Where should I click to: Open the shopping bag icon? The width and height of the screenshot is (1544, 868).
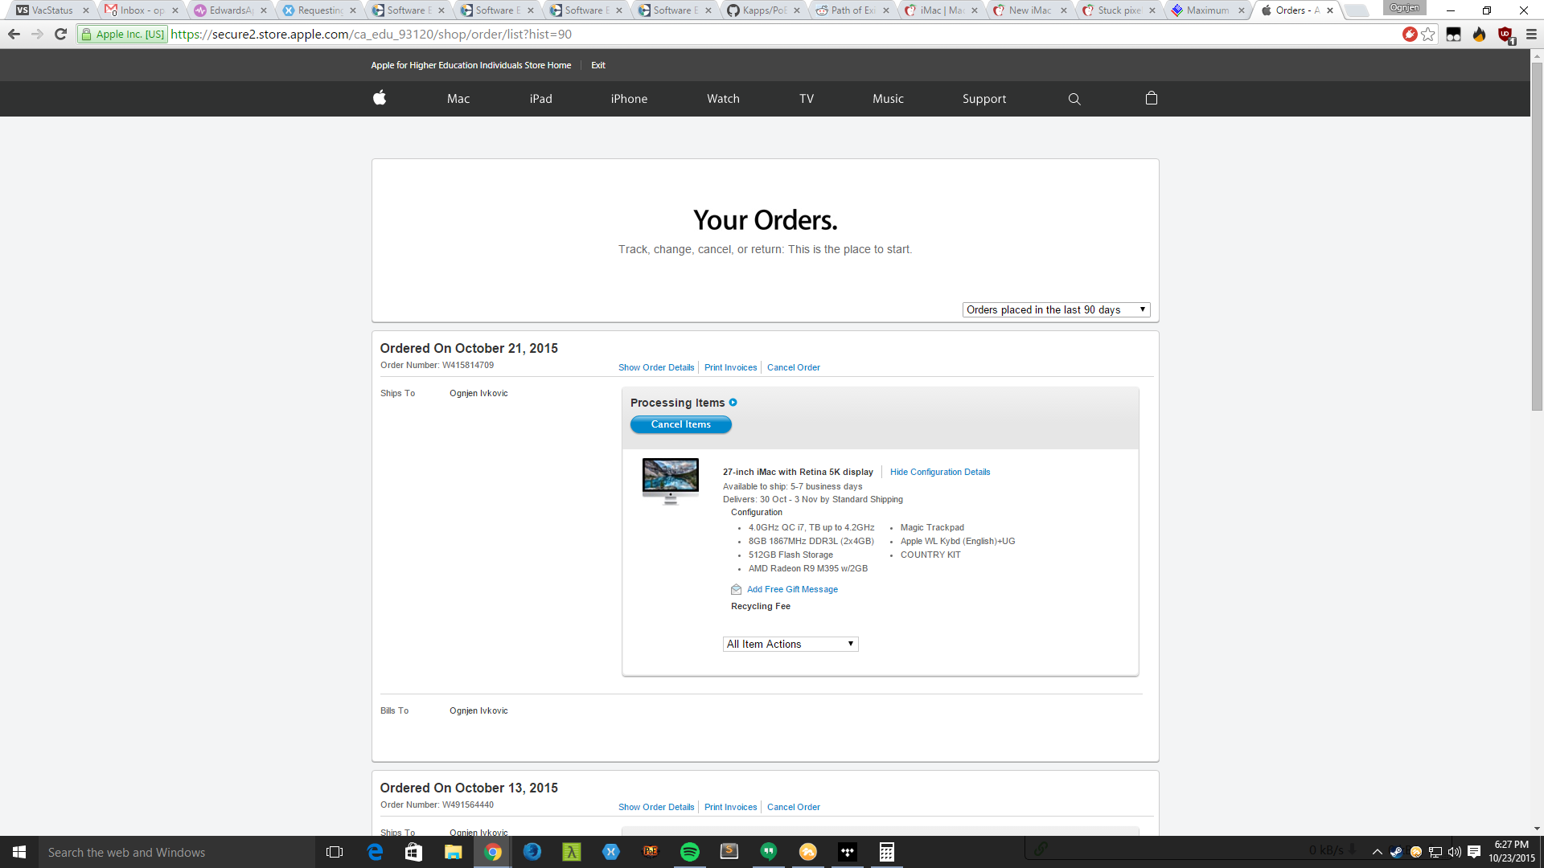click(1151, 98)
